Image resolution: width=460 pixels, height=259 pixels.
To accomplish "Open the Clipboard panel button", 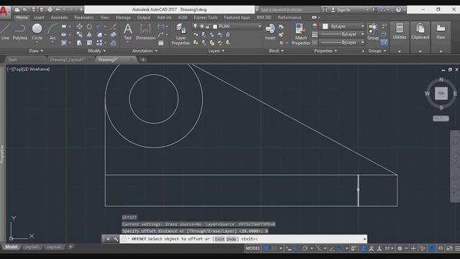I will 420,32.
